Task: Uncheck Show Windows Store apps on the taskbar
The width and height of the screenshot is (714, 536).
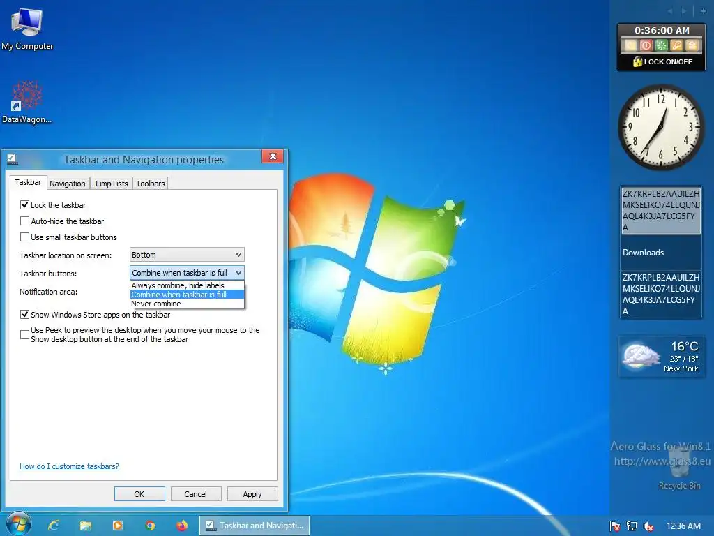Action: (24, 315)
